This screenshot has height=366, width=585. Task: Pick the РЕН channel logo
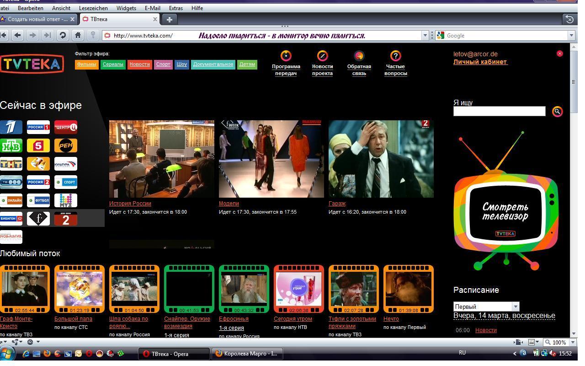click(66, 145)
